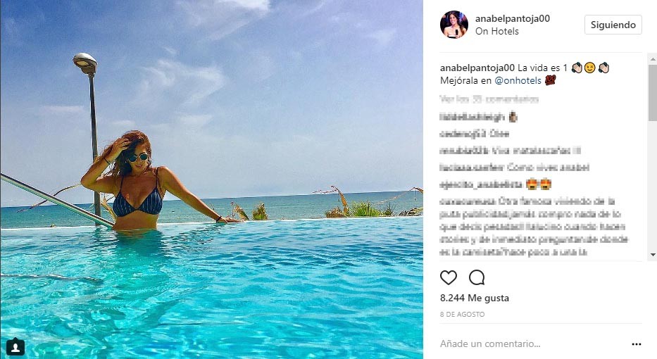
Task: Click the 8 DE AGOSTO date link
Action: (462, 314)
